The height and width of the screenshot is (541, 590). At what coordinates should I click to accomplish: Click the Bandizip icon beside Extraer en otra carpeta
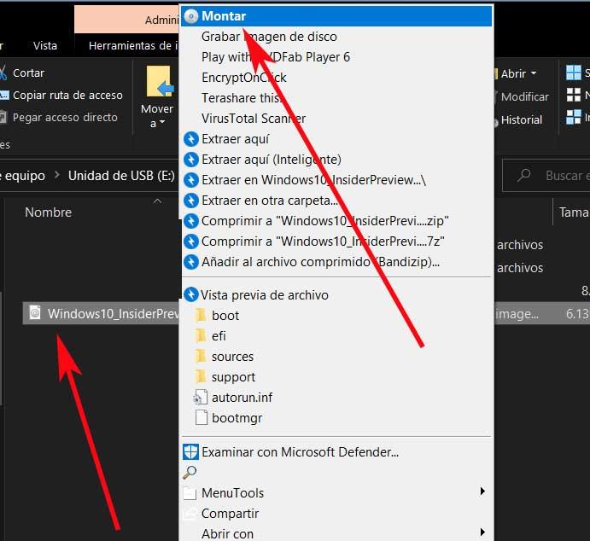(191, 201)
